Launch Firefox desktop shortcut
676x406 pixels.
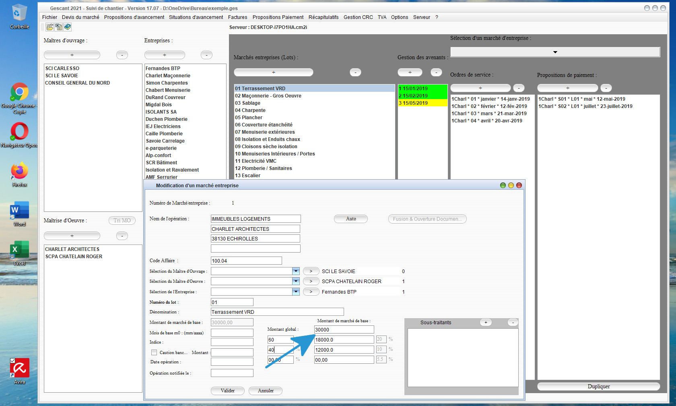[19, 174]
